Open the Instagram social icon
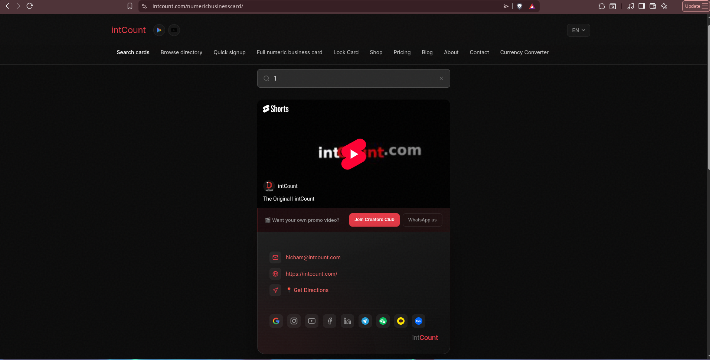 click(x=294, y=321)
